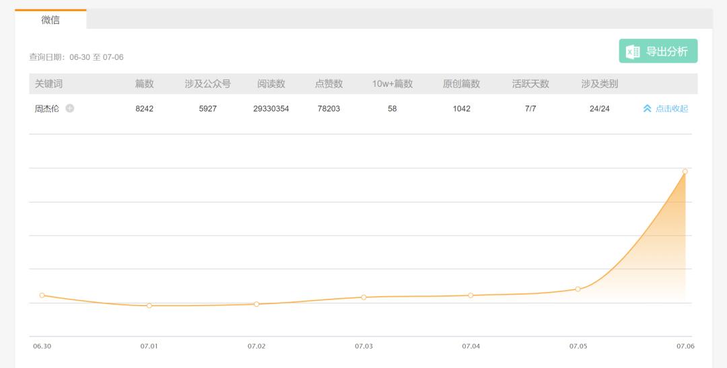Click the Excel icon on export button
Viewport: 727px width, 368px height.
(x=633, y=51)
